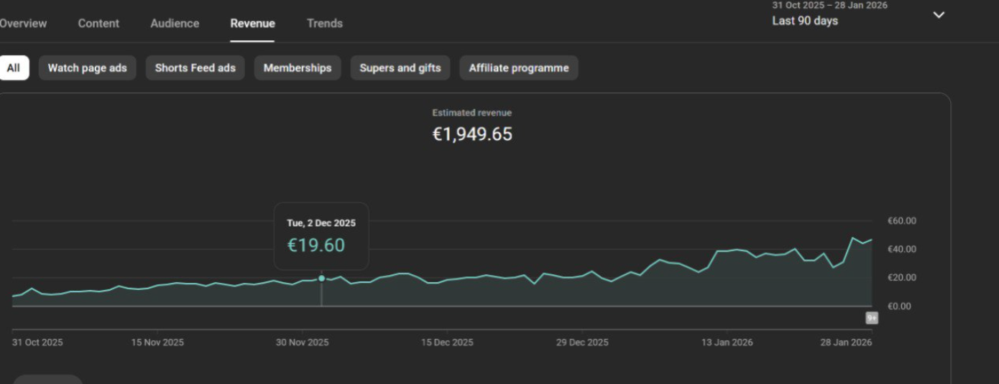Click the €1,949.65 estimated revenue total
The image size is (999, 384).
472,134
